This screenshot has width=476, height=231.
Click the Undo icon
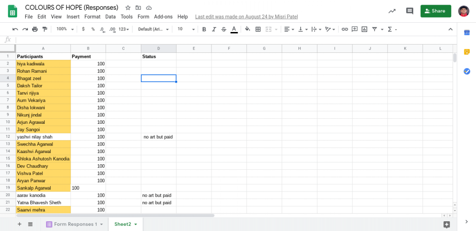pyautogui.click(x=15, y=29)
